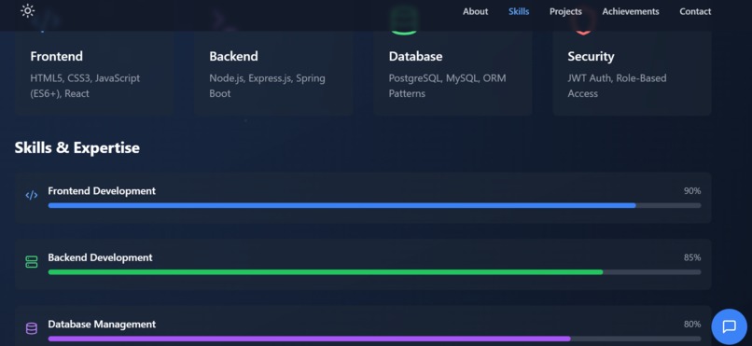The image size is (752, 346).
Task: Jump to the Achievements section
Action: (x=631, y=11)
